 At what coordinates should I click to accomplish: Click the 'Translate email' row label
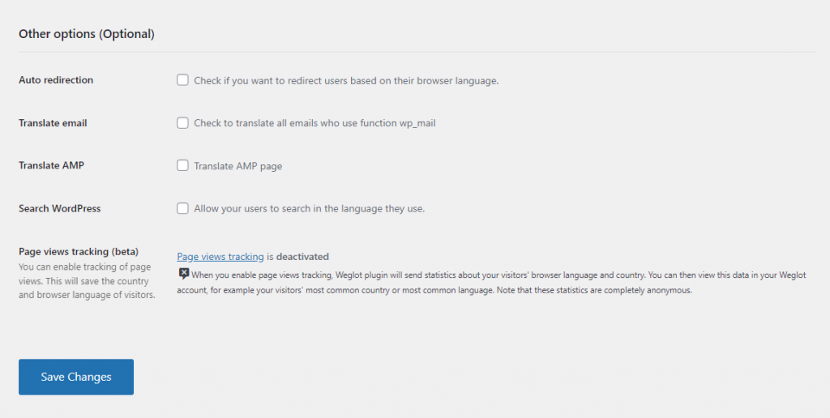click(53, 123)
